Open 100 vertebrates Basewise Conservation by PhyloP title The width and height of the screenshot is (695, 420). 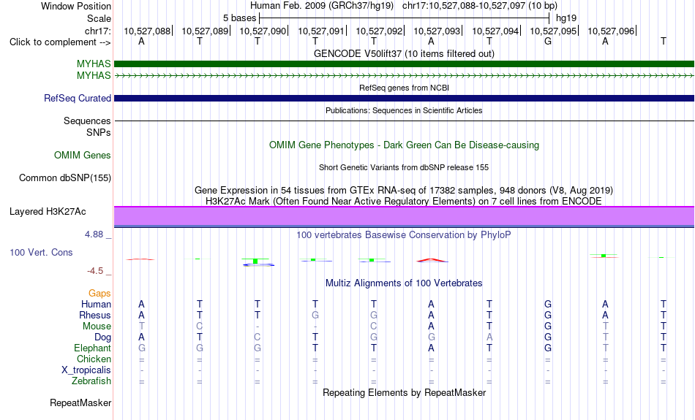404,235
